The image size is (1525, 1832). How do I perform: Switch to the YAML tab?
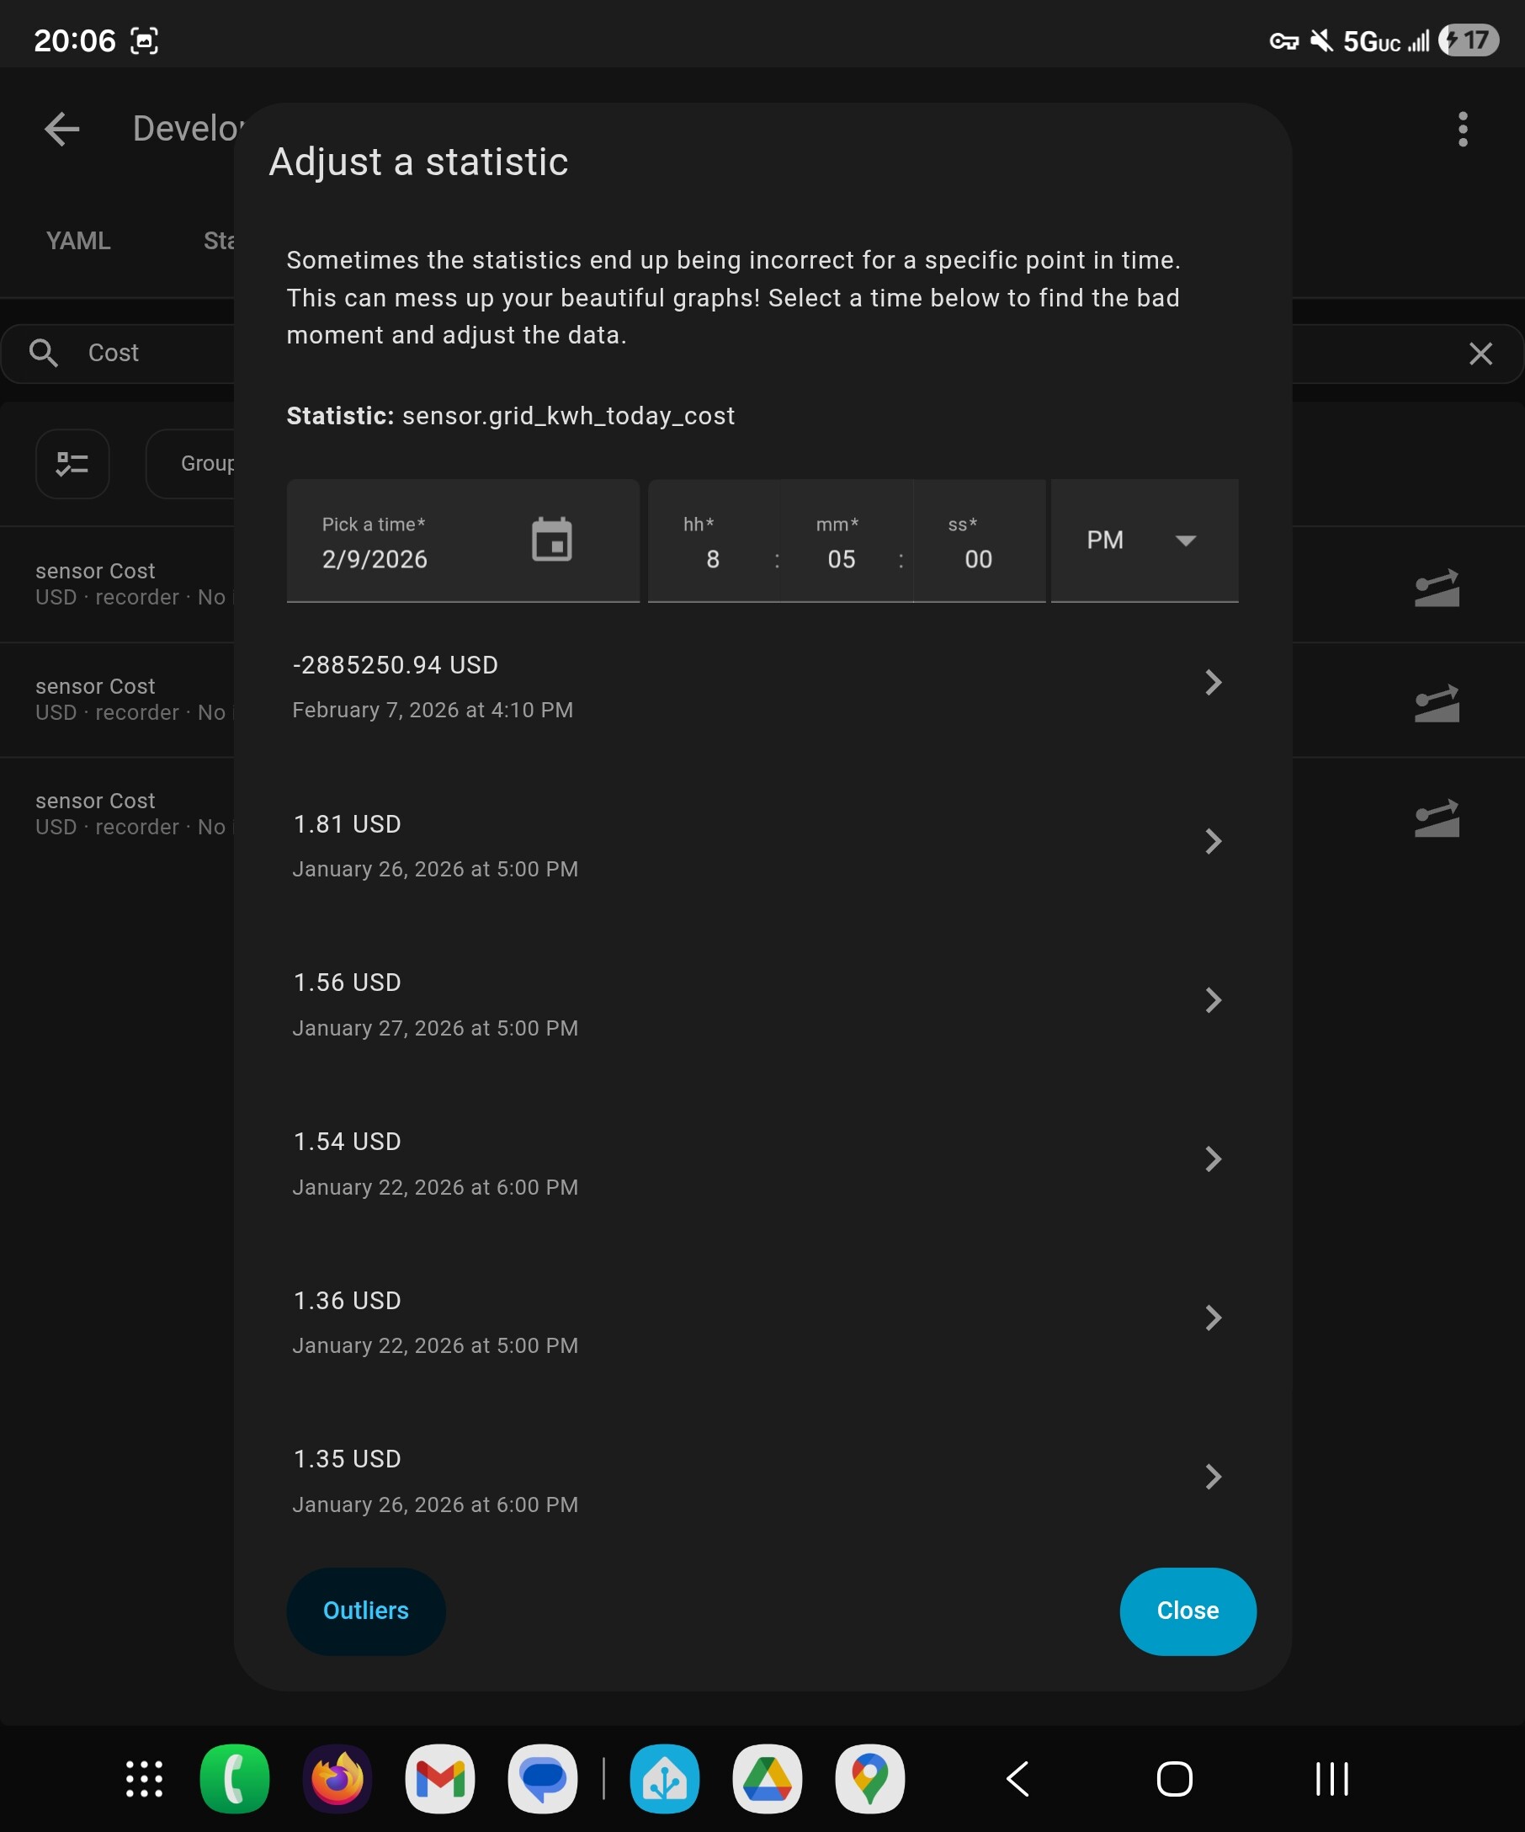[78, 241]
